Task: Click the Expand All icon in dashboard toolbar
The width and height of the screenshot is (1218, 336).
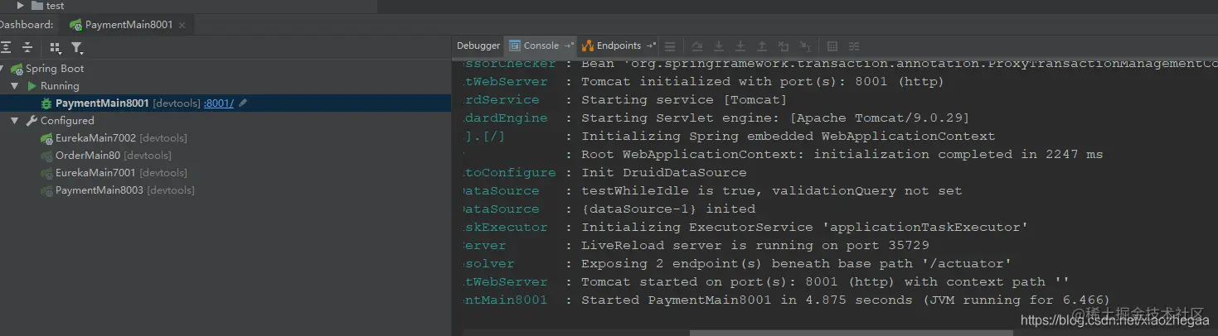Action: coord(6,47)
